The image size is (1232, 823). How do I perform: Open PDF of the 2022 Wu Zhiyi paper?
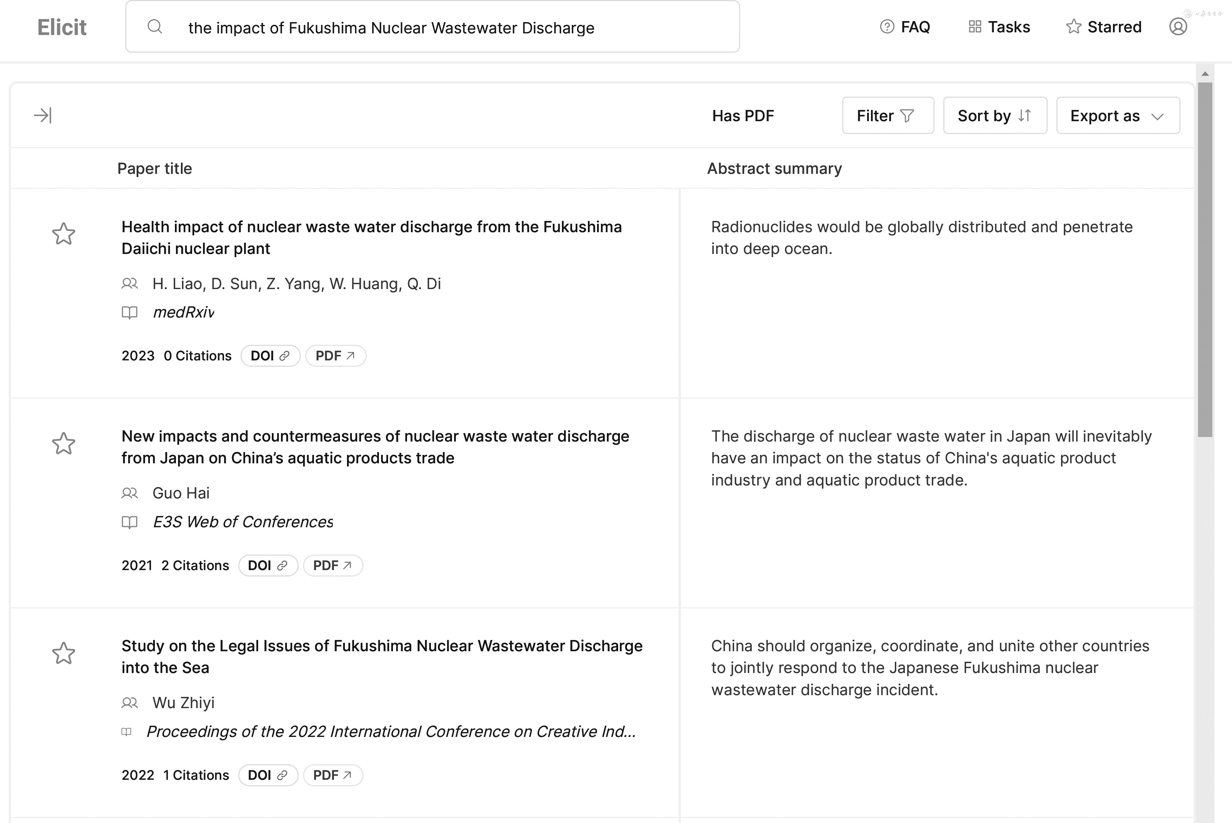[333, 775]
